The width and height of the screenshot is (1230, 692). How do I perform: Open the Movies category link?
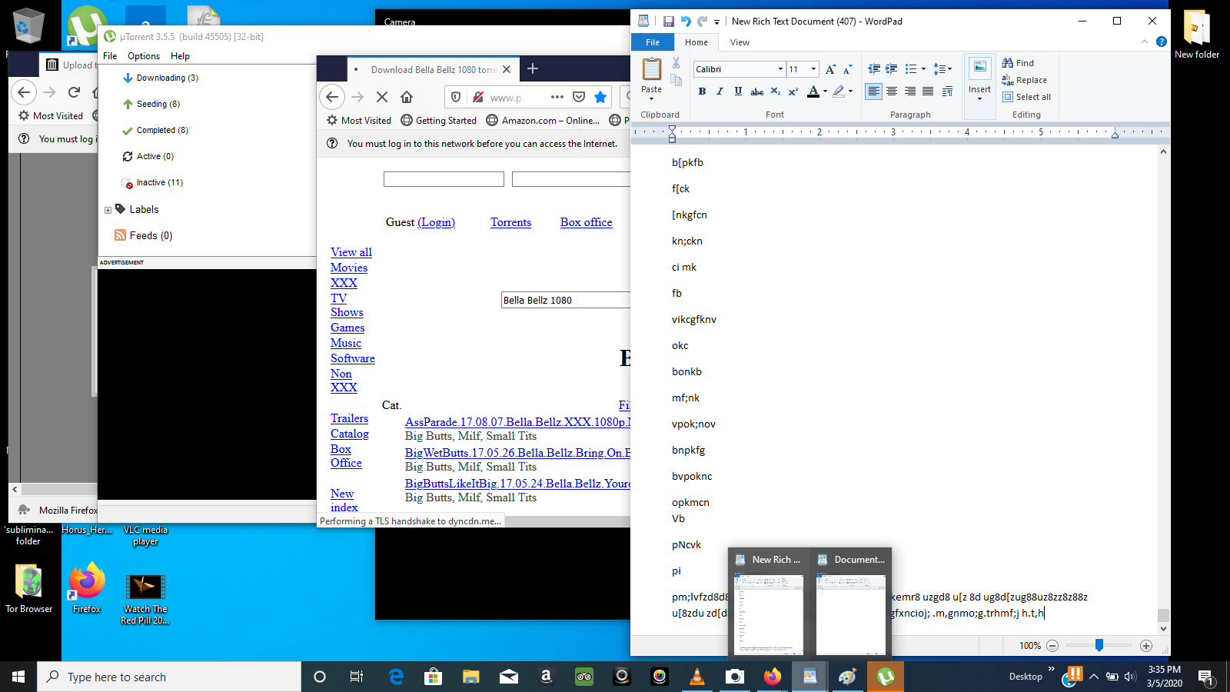coord(349,268)
